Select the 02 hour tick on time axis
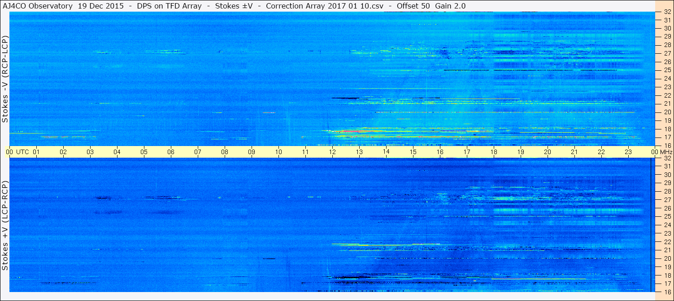Image resolution: width=674 pixels, height=301 pixels. [x=63, y=152]
